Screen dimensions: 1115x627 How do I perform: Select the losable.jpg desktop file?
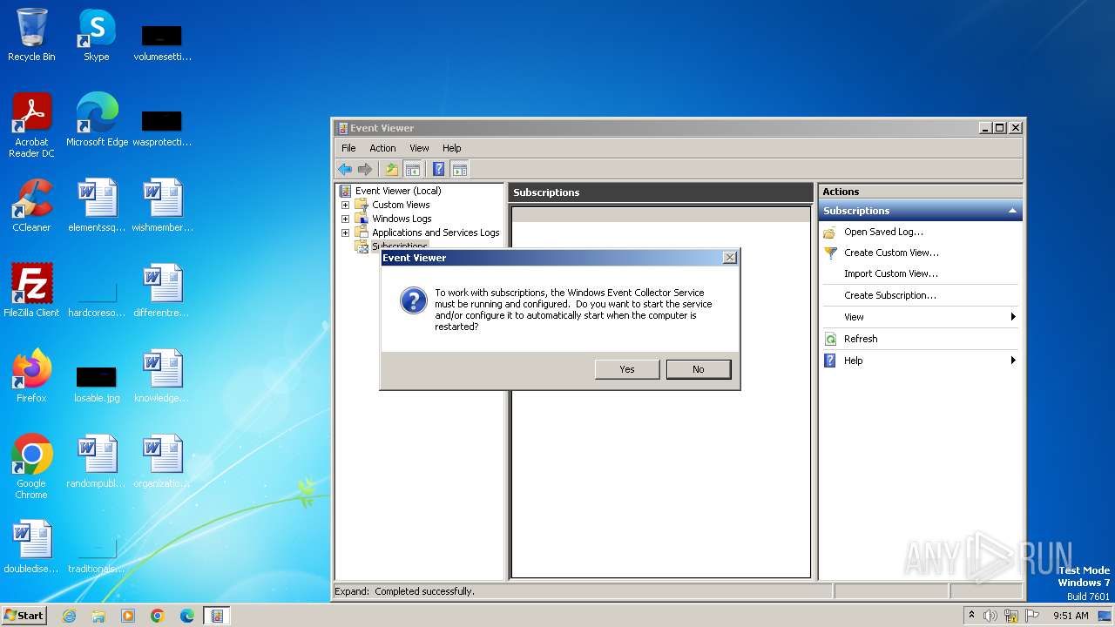pyautogui.click(x=97, y=383)
